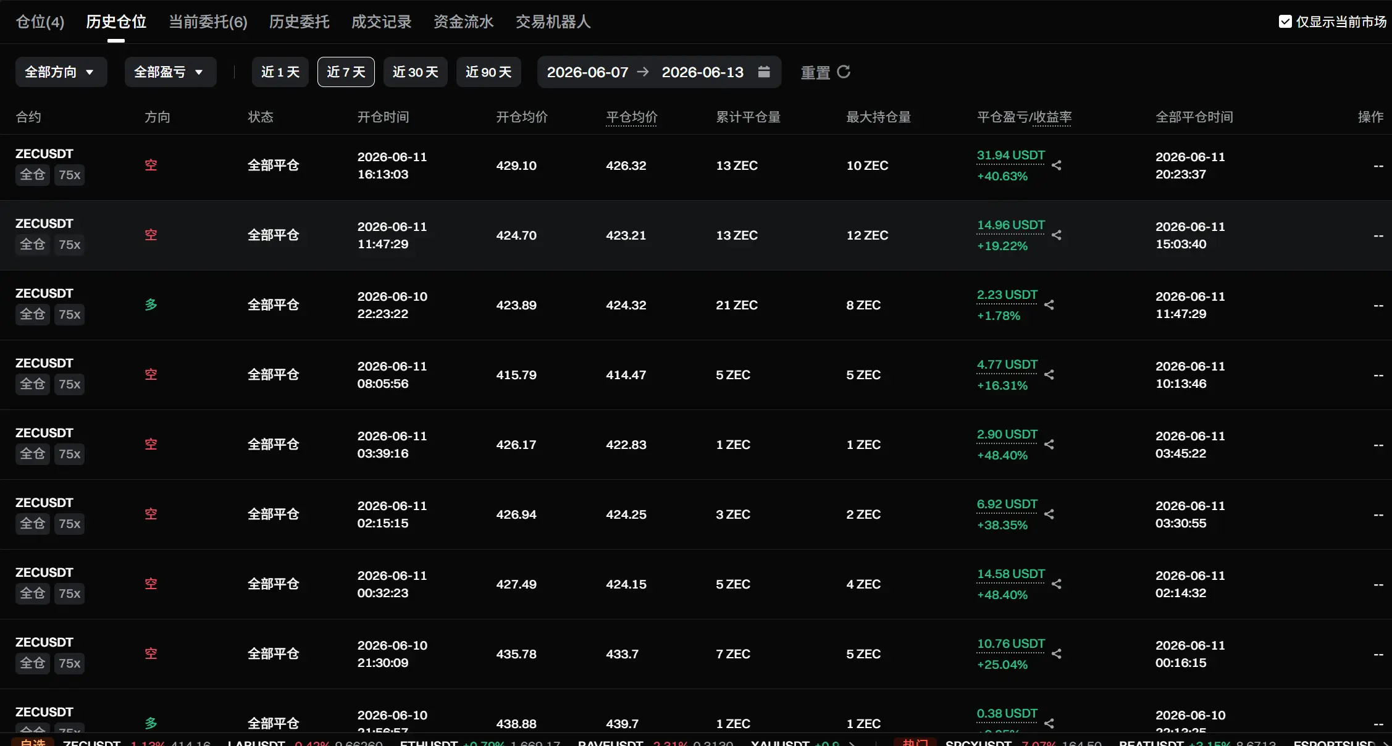Click 12 ZEC max position amount

(867, 235)
